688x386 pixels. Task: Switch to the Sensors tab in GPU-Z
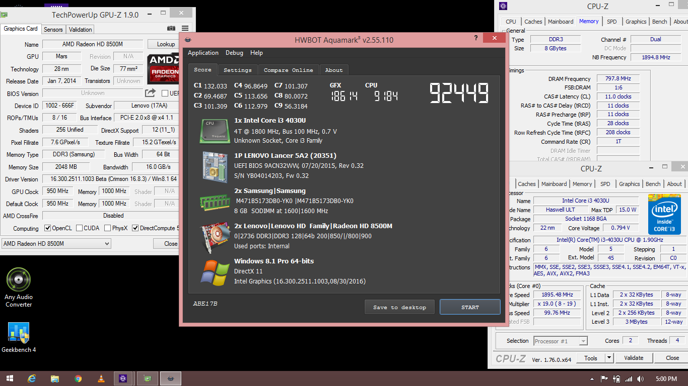(53, 30)
